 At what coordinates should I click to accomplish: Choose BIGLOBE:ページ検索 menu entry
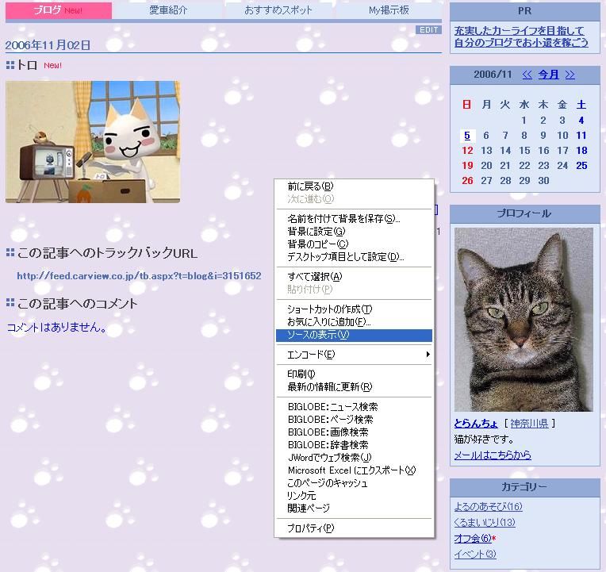[x=354, y=420]
